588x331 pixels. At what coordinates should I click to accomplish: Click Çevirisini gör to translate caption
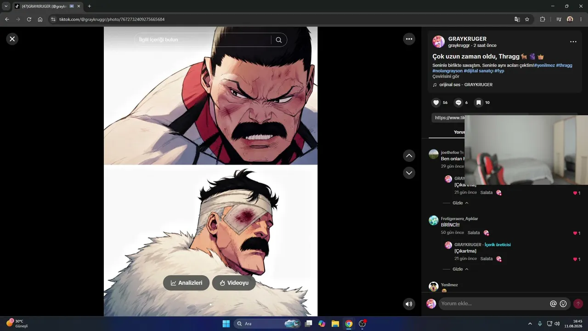click(x=446, y=76)
